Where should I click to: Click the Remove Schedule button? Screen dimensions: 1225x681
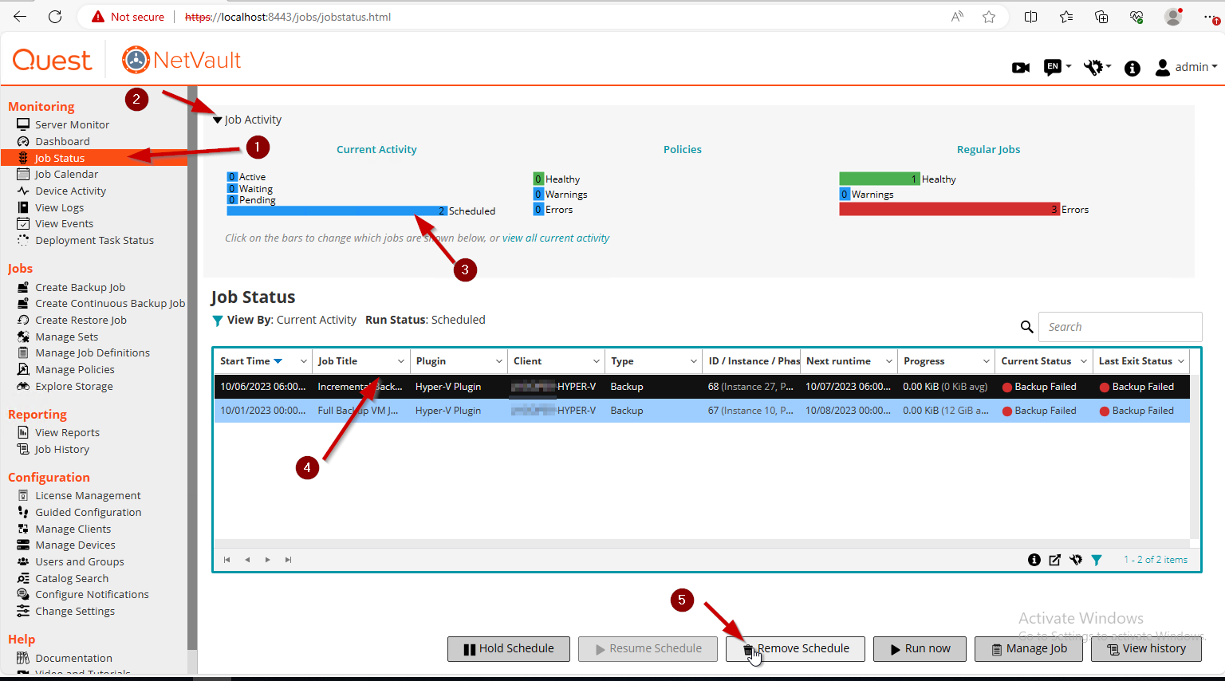click(x=795, y=649)
